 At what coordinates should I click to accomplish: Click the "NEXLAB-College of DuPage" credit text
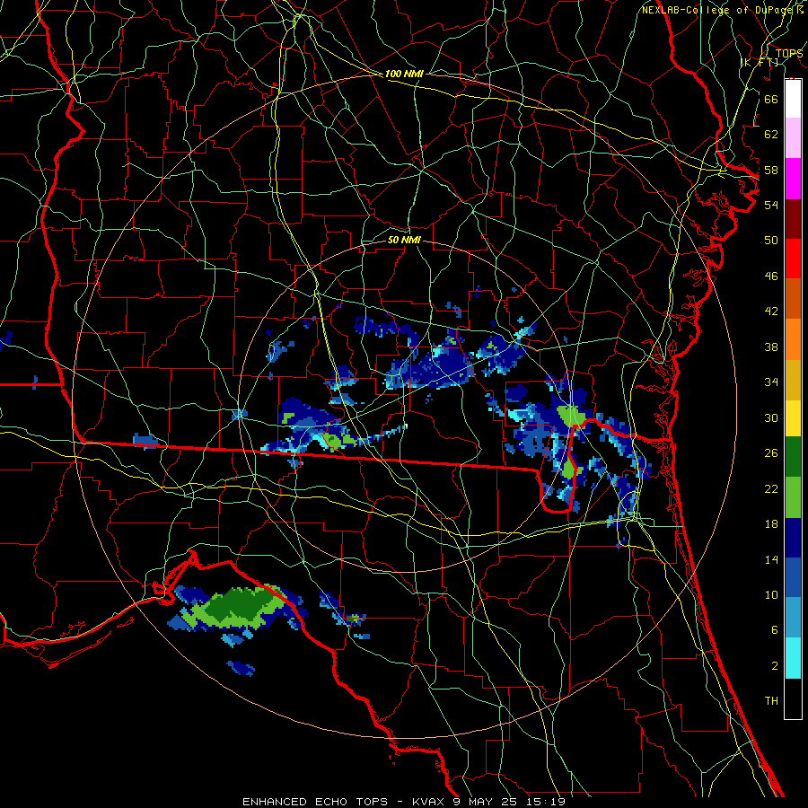click(x=718, y=10)
